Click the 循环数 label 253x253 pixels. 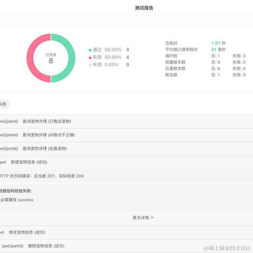click(171, 56)
